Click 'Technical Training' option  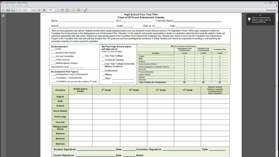point(113,60)
